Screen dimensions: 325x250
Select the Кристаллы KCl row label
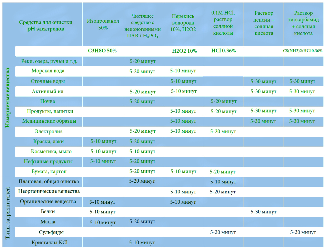pyautogui.click(x=49, y=242)
